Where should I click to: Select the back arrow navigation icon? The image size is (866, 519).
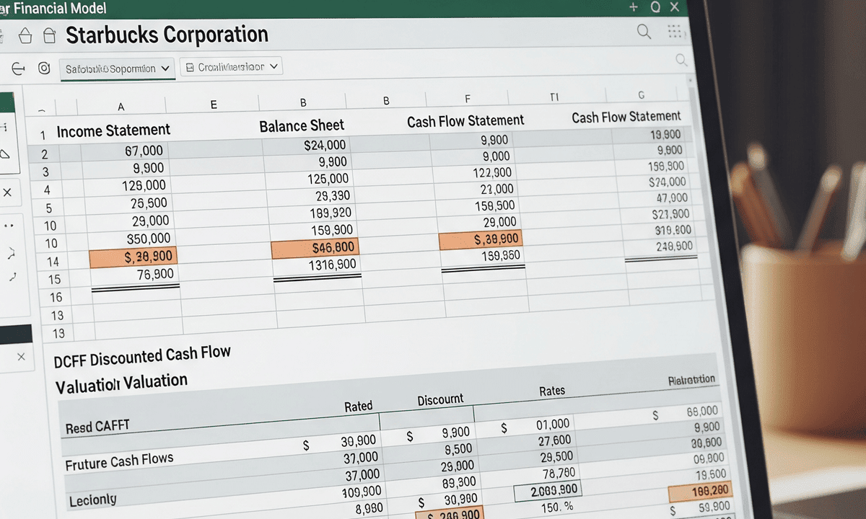tap(18, 67)
